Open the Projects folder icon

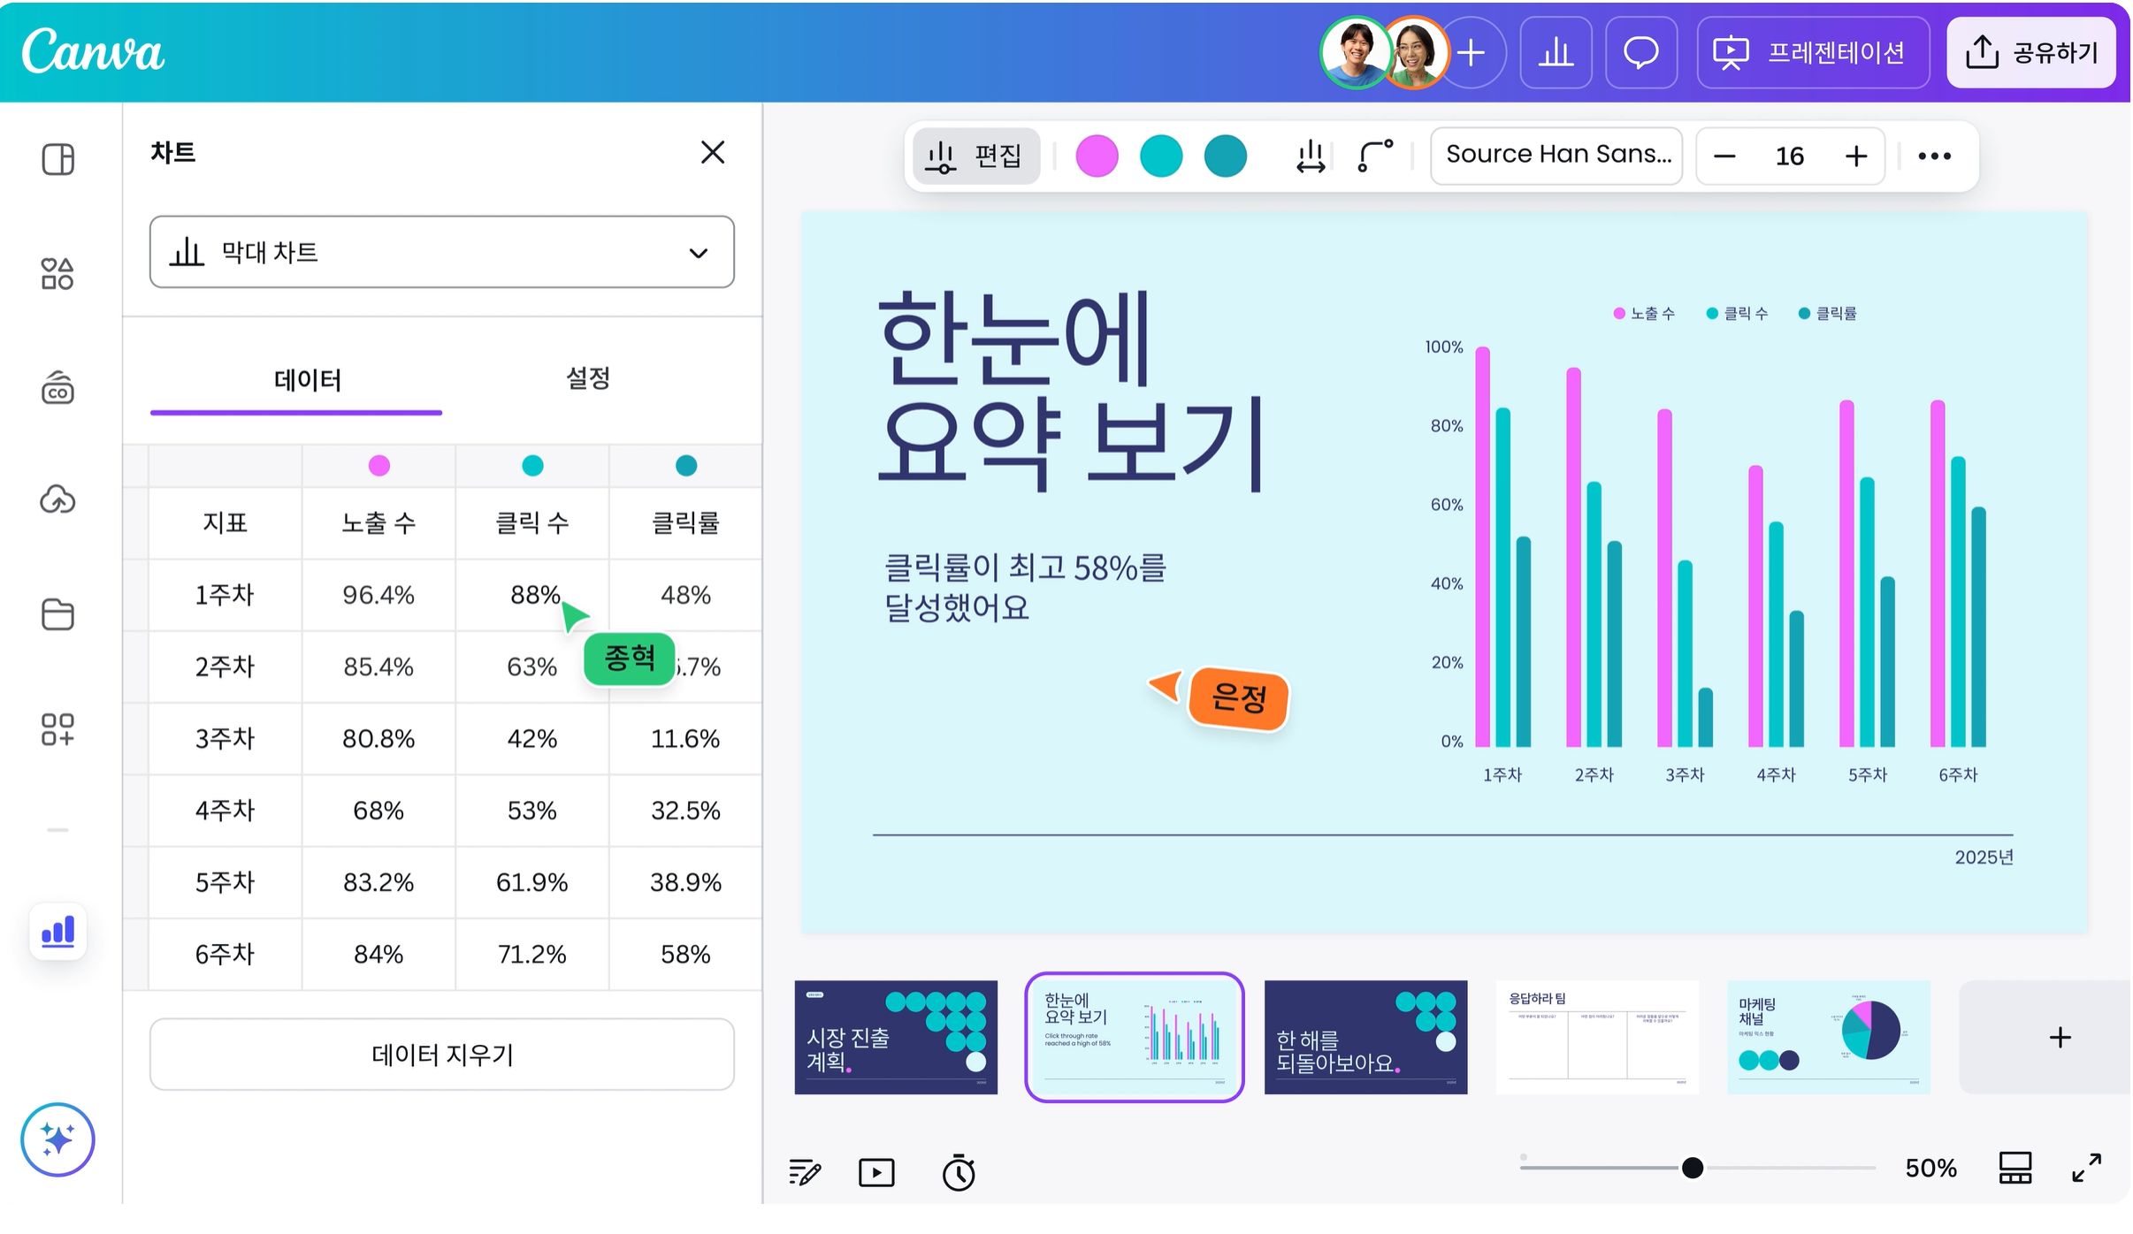click(x=57, y=614)
